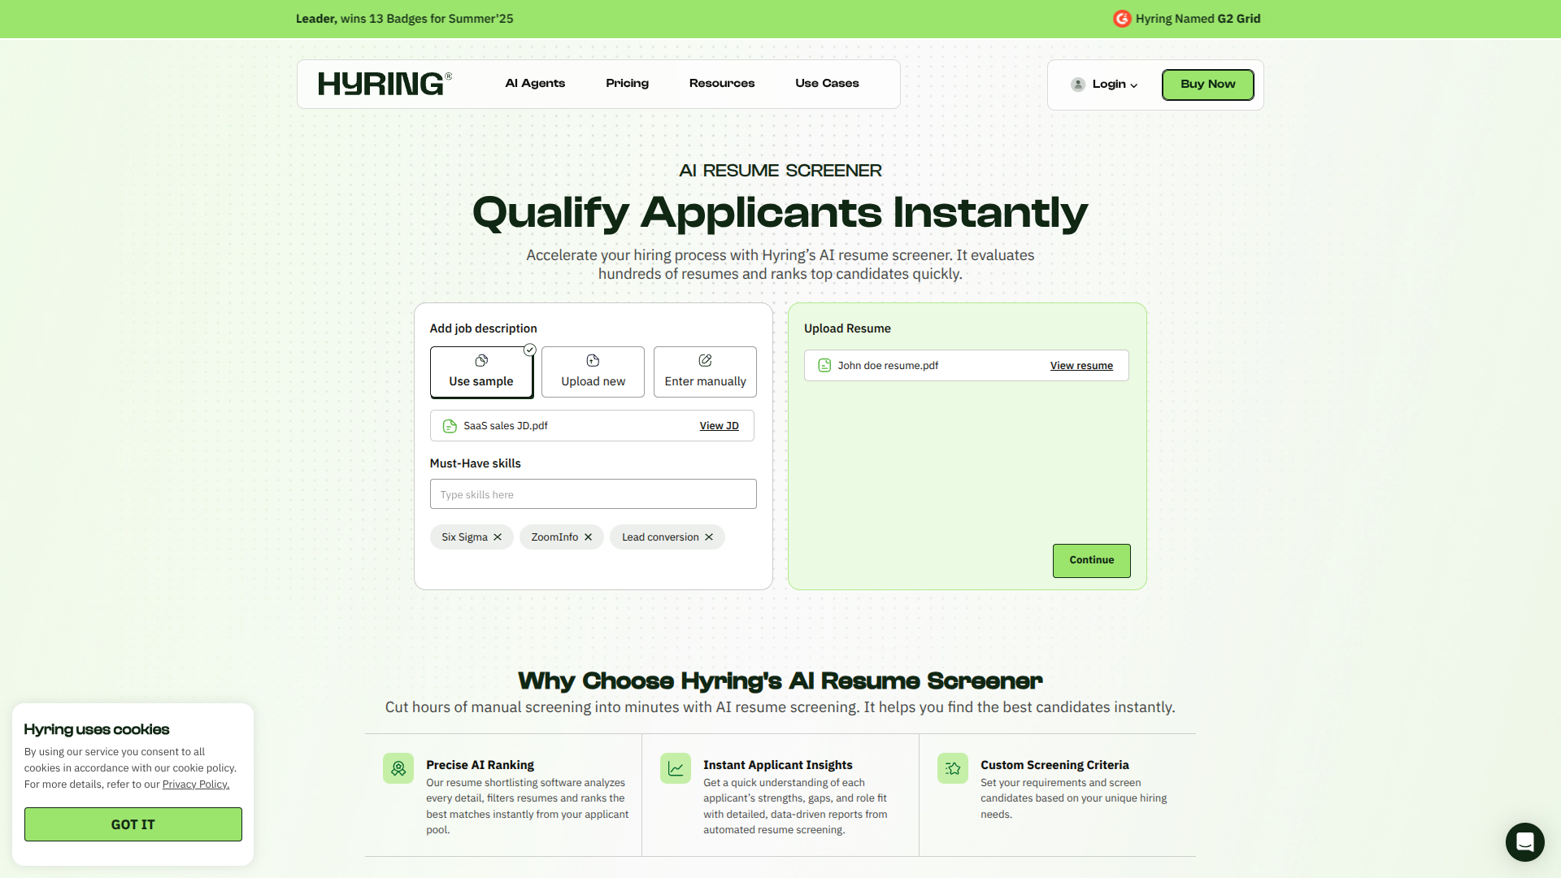
Task: Click the green PDF icon beside SaaS sales JD.pdf
Action: tap(448, 425)
